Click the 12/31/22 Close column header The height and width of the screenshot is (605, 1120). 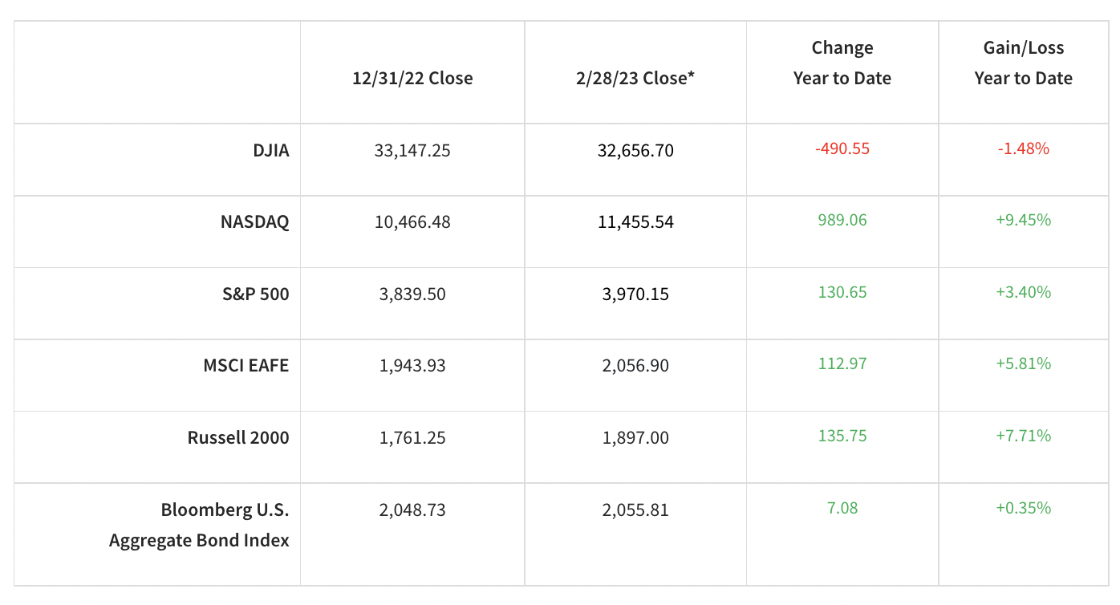coord(412,78)
